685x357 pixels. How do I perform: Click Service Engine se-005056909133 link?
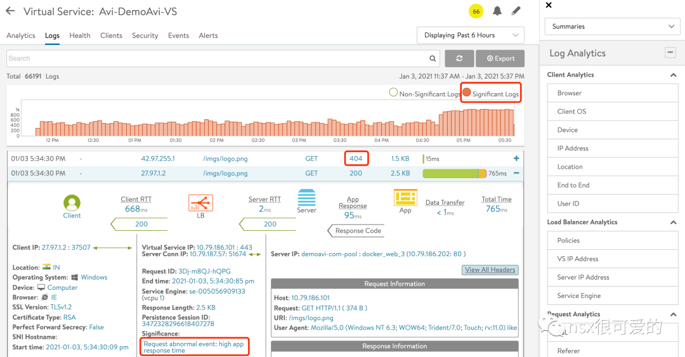(217, 292)
